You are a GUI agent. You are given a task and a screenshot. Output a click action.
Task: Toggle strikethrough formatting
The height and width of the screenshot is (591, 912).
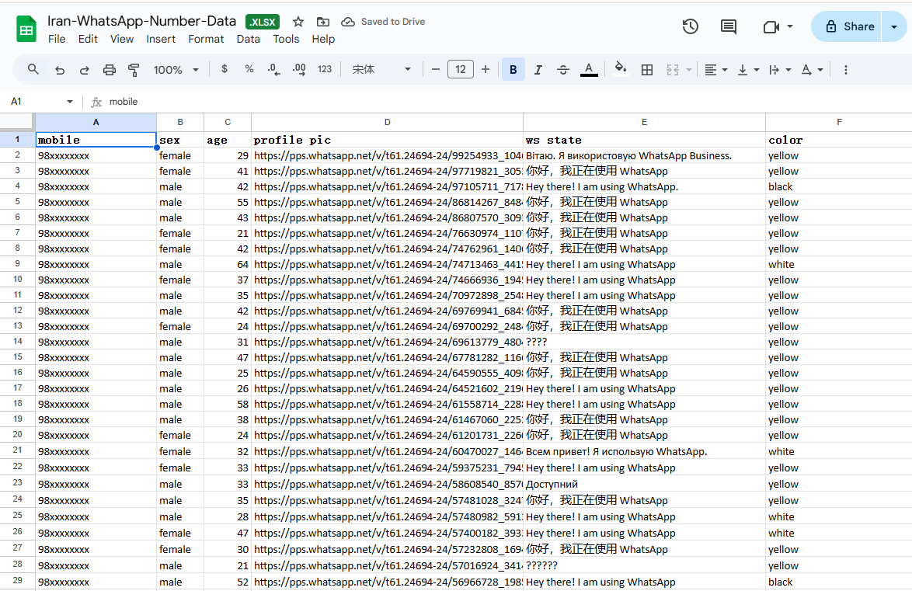click(x=563, y=70)
